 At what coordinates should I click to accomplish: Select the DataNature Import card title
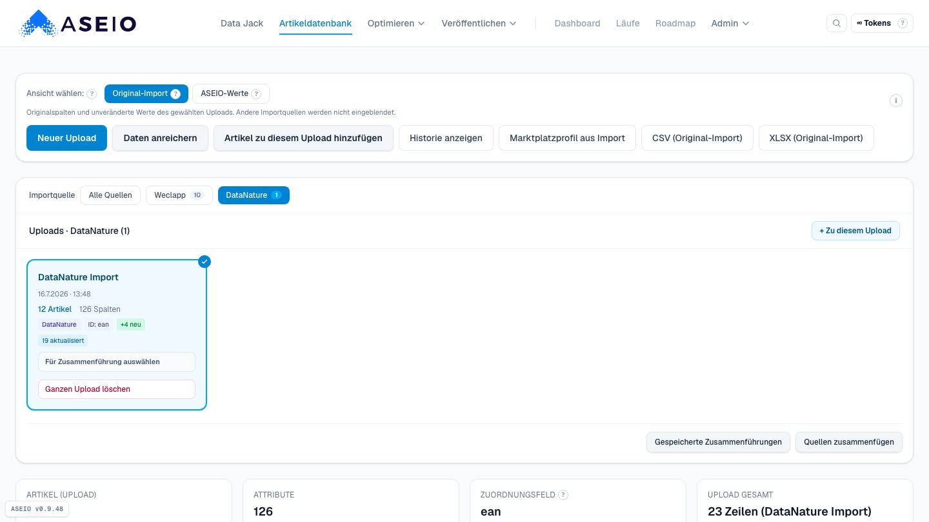pos(78,277)
